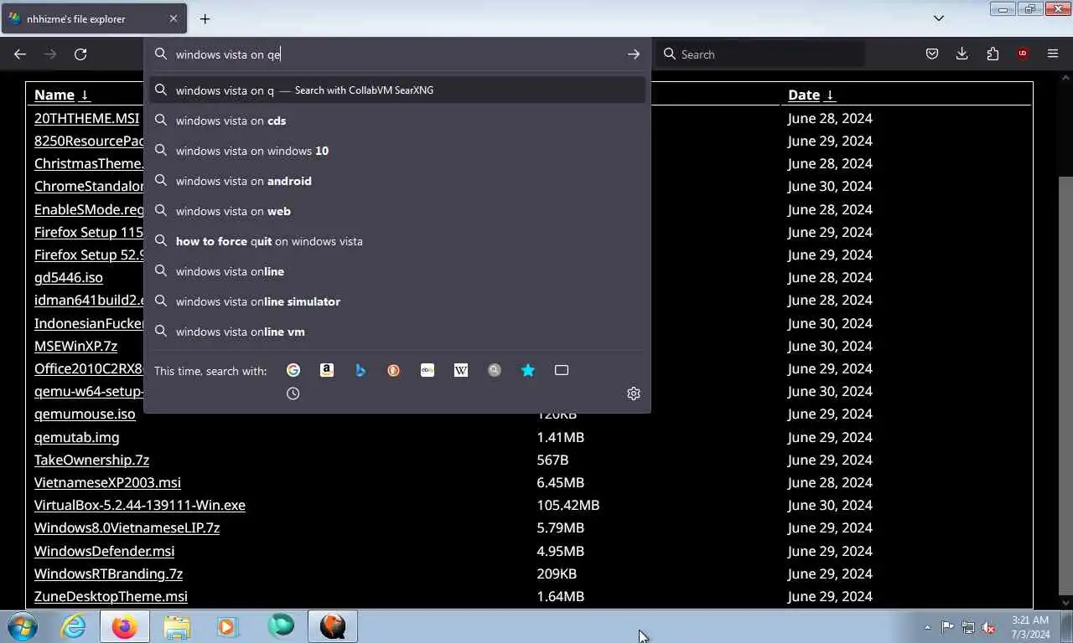The image size is (1073, 643).
Task: Open the ZuneDesktopTheme.msi file link
Action: 111,596
